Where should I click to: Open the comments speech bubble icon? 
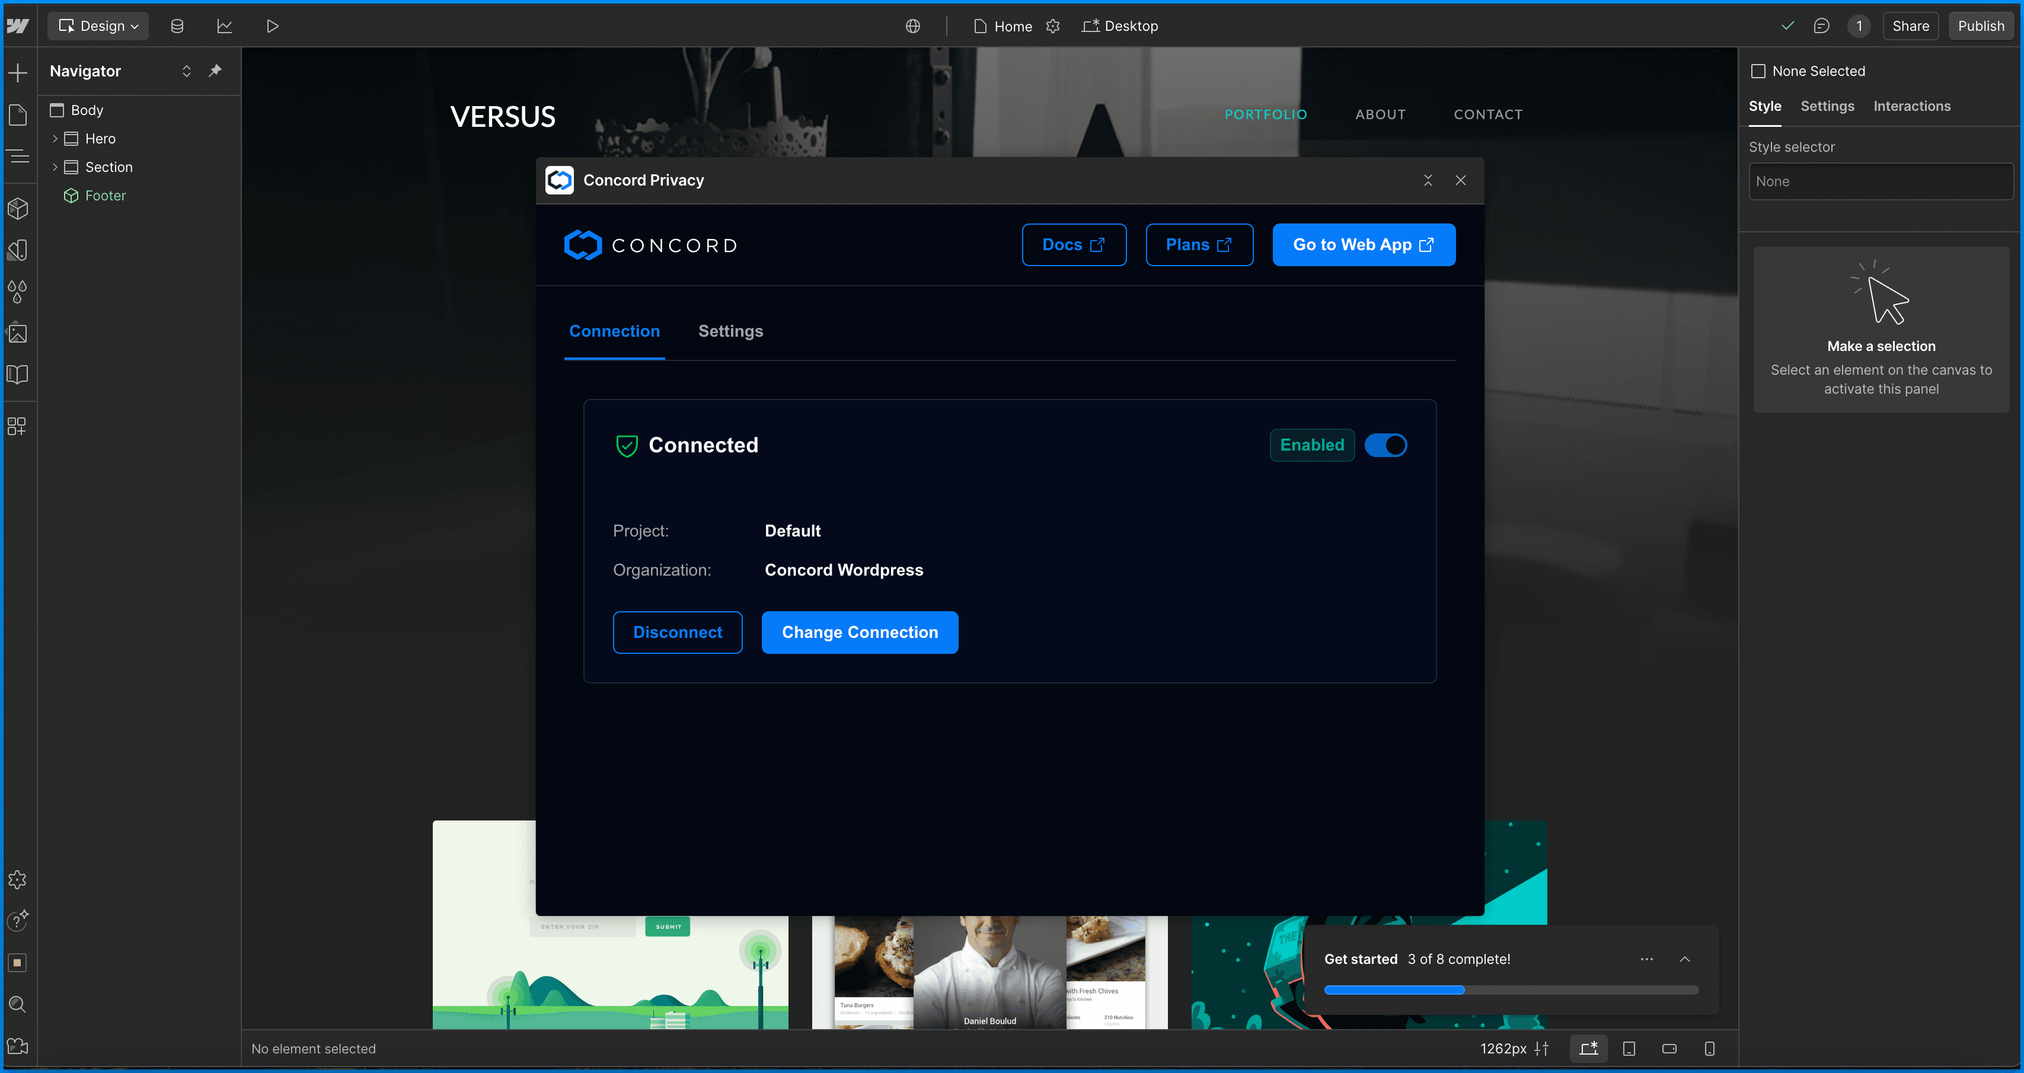(x=1821, y=26)
